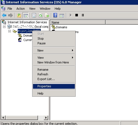Choose Pause from context menu
Screen dimensions: 138x125
coord(54,43)
